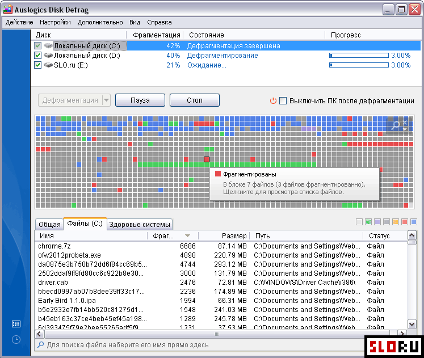Open the Дополнительно menu
Image resolution: width=424 pixels, height=358 pixels.
tap(100, 22)
